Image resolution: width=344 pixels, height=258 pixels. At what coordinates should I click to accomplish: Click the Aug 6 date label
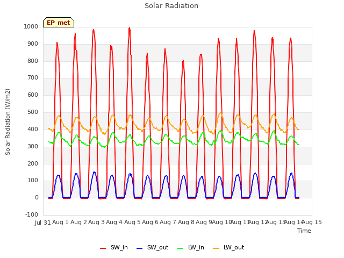coord(150,222)
